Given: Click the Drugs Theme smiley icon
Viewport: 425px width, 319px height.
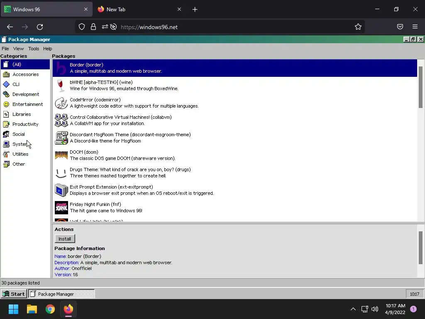Looking at the screenshot, I should pos(61,173).
